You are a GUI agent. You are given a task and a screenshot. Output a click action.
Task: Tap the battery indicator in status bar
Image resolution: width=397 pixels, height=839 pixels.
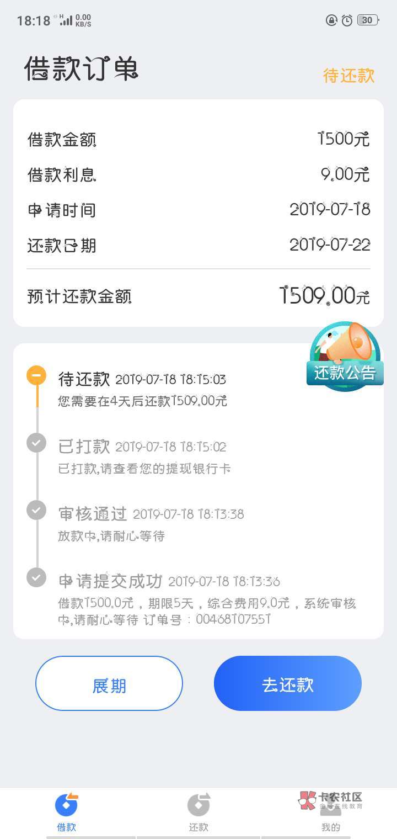(367, 20)
